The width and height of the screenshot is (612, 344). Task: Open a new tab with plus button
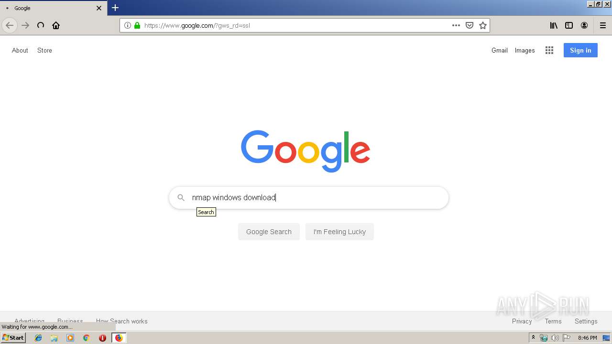click(x=115, y=8)
